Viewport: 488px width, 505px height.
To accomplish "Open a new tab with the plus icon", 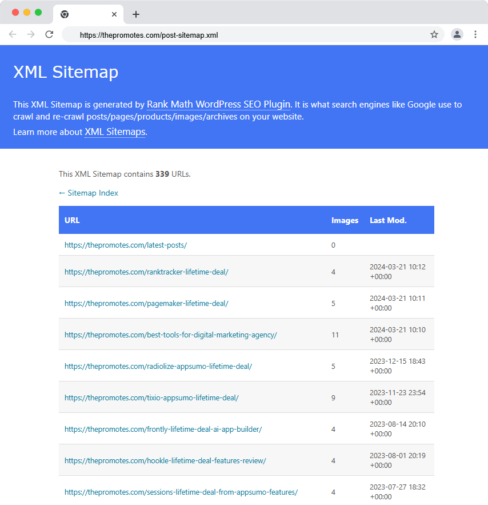I will [136, 14].
